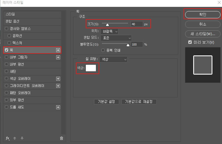Close the 레이어 스타일 dialog

tap(219, 2)
